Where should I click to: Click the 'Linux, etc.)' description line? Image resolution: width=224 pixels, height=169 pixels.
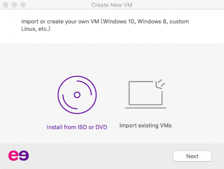(x=36, y=29)
